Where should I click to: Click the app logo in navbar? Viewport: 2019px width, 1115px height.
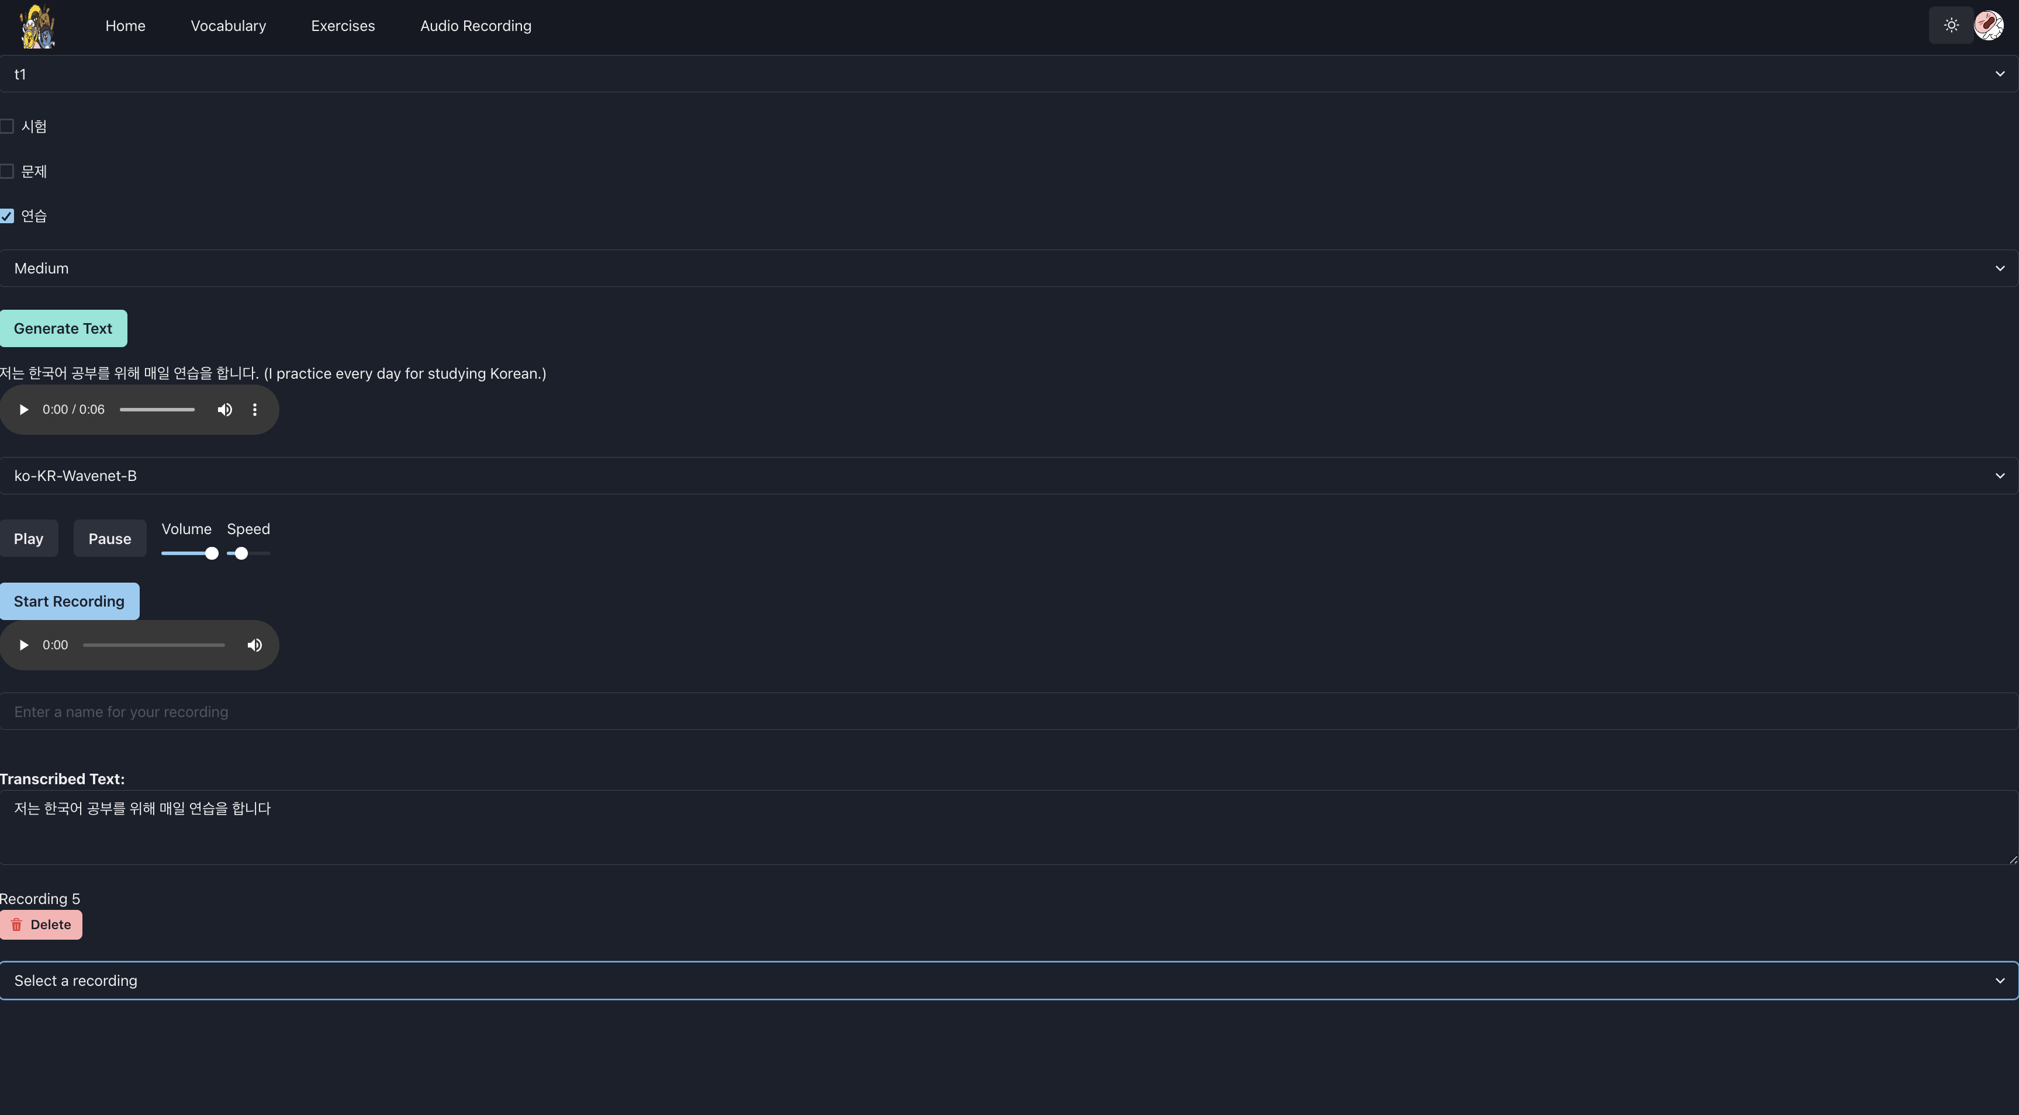click(x=37, y=27)
